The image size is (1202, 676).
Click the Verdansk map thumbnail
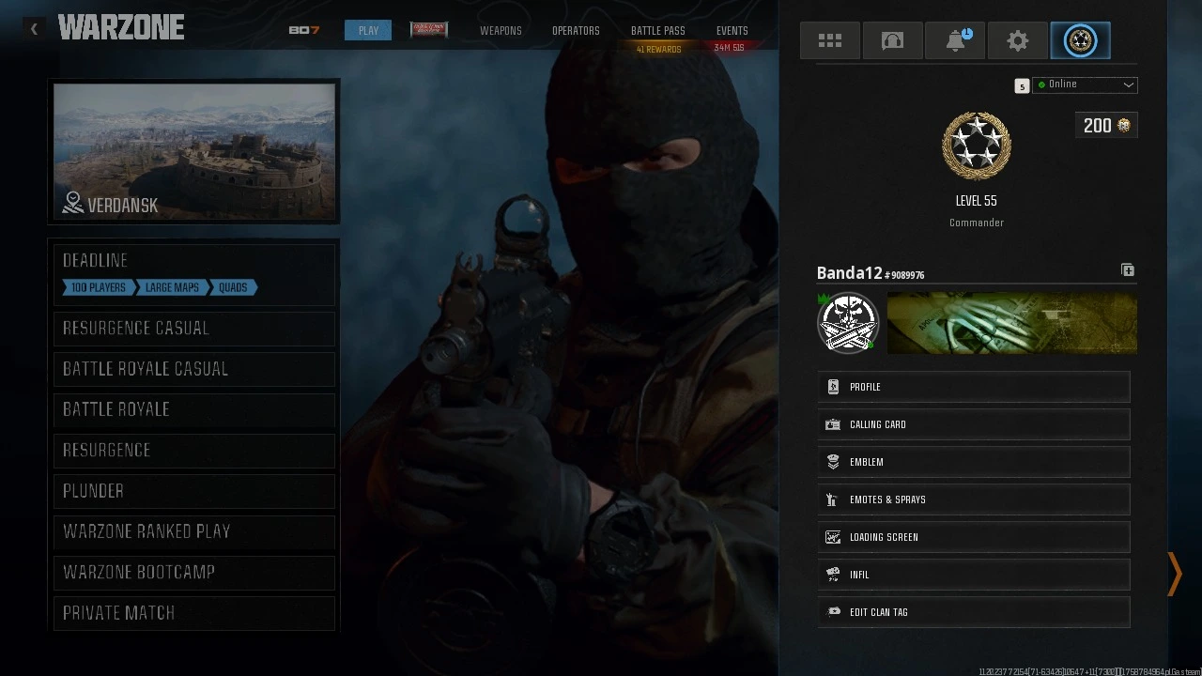point(194,152)
